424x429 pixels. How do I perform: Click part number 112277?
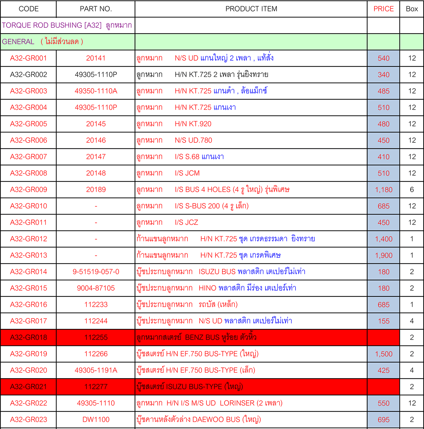click(96, 387)
